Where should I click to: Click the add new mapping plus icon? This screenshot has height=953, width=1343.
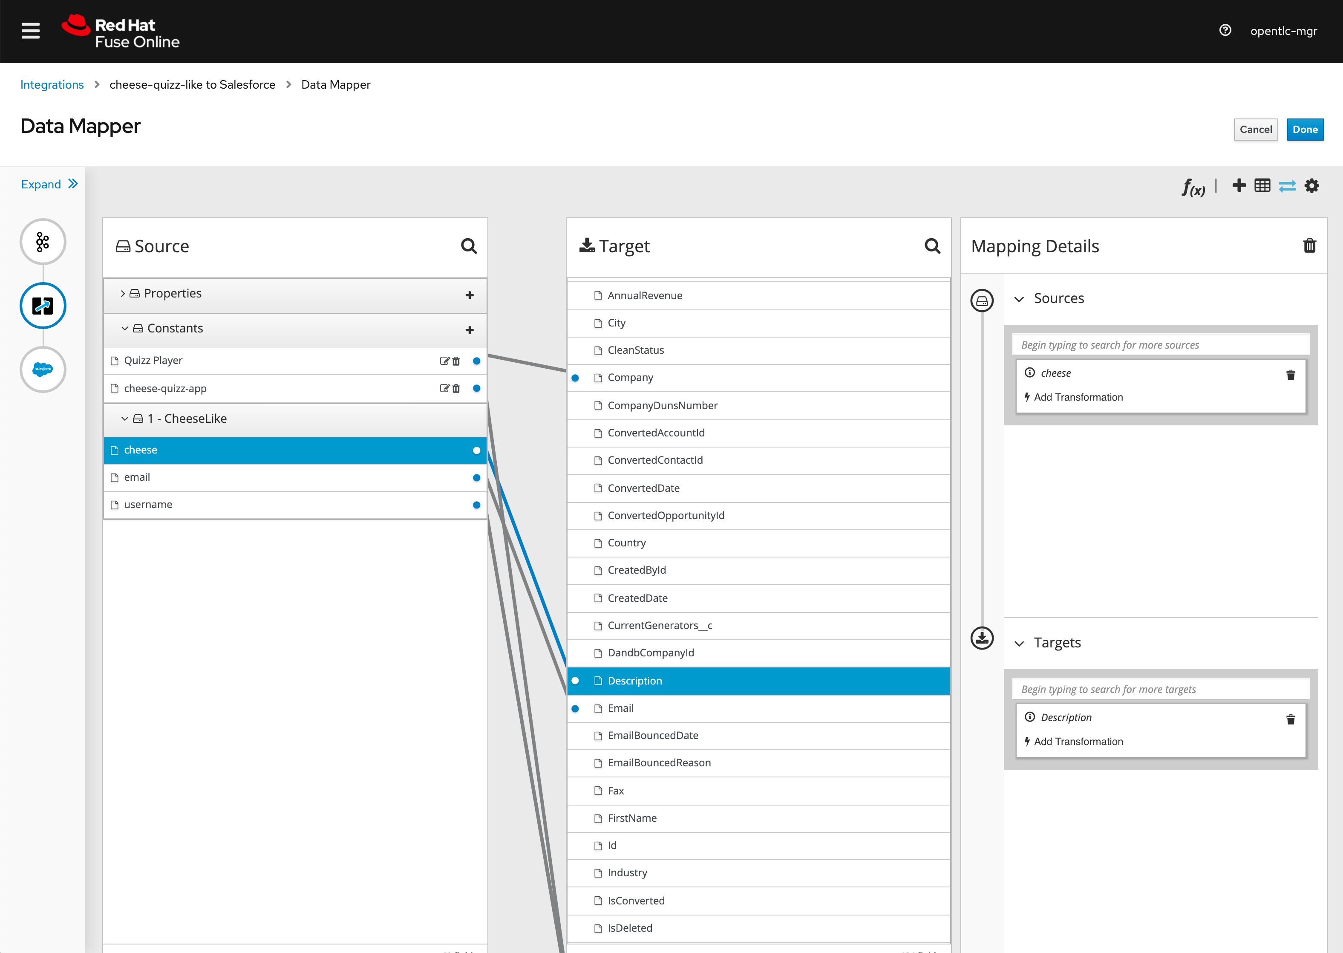tap(1238, 187)
